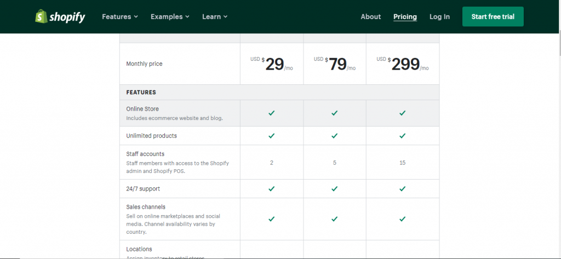
Task: Go to the Pricing page
Action: click(405, 17)
